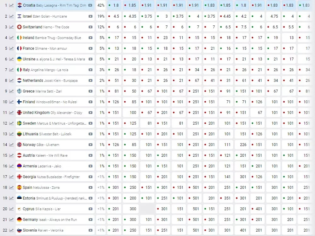Image resolution: width=315 pixels, height=236 pixels.
Task: Play the video for Israel's Hurricane
Action: click(x=90, y=16)
